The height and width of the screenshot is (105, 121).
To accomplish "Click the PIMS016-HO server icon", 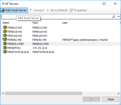I will pyautogui.click(x=5, y=32).
